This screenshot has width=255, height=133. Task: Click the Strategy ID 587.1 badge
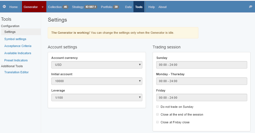coord(91,7)
